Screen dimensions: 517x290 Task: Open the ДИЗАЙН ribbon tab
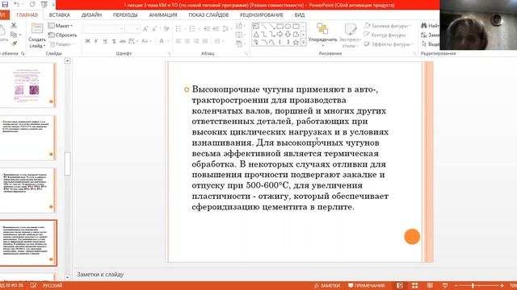coord(91,14)
